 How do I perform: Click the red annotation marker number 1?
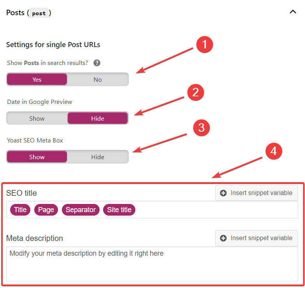204,45
